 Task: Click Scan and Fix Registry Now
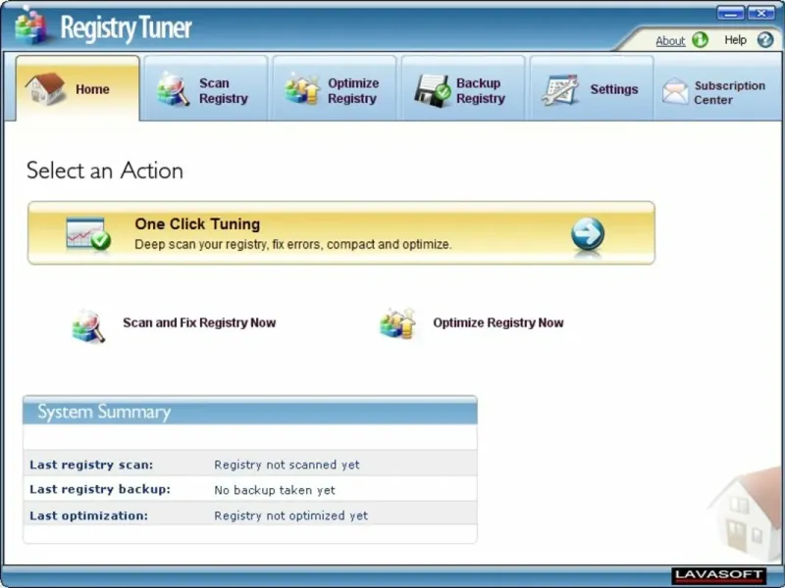click(199, 323)
